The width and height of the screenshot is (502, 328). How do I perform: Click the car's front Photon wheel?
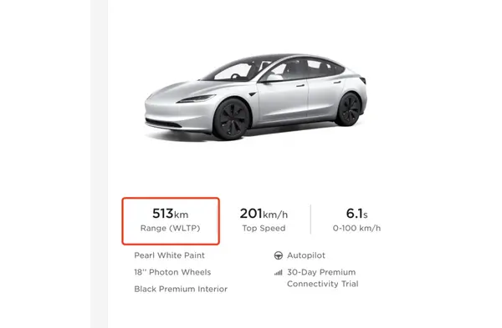coord(232,119)
